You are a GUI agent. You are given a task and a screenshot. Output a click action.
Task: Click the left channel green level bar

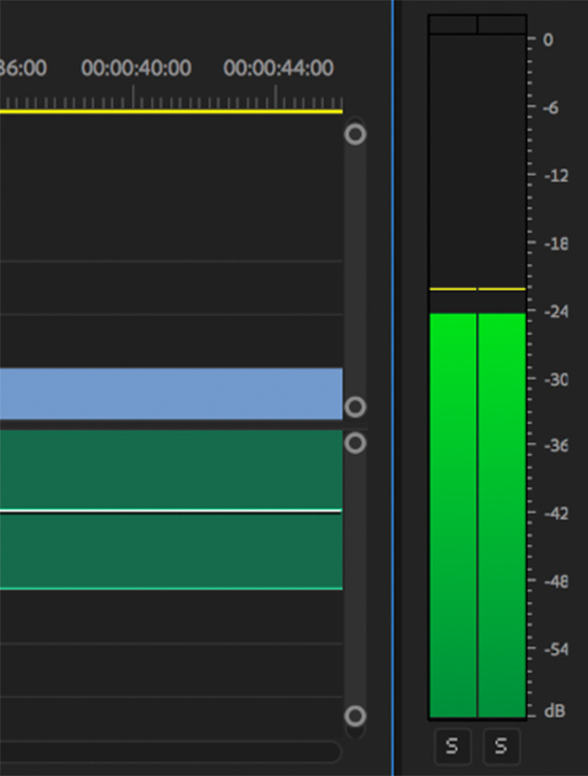click(x=453, y=517)
